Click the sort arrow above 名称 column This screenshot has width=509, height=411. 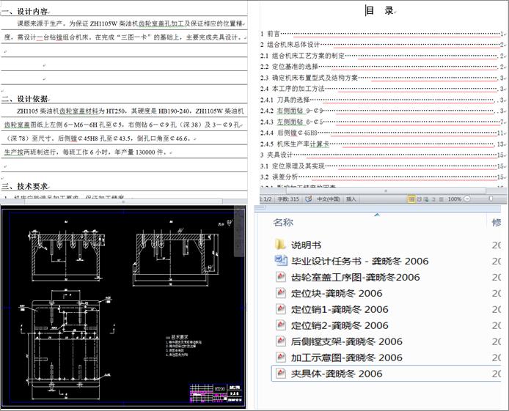[x=377, y=215]
